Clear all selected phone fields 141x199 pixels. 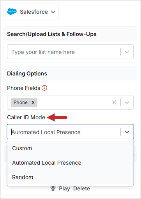pyautogui.click(x=114, y=102)
